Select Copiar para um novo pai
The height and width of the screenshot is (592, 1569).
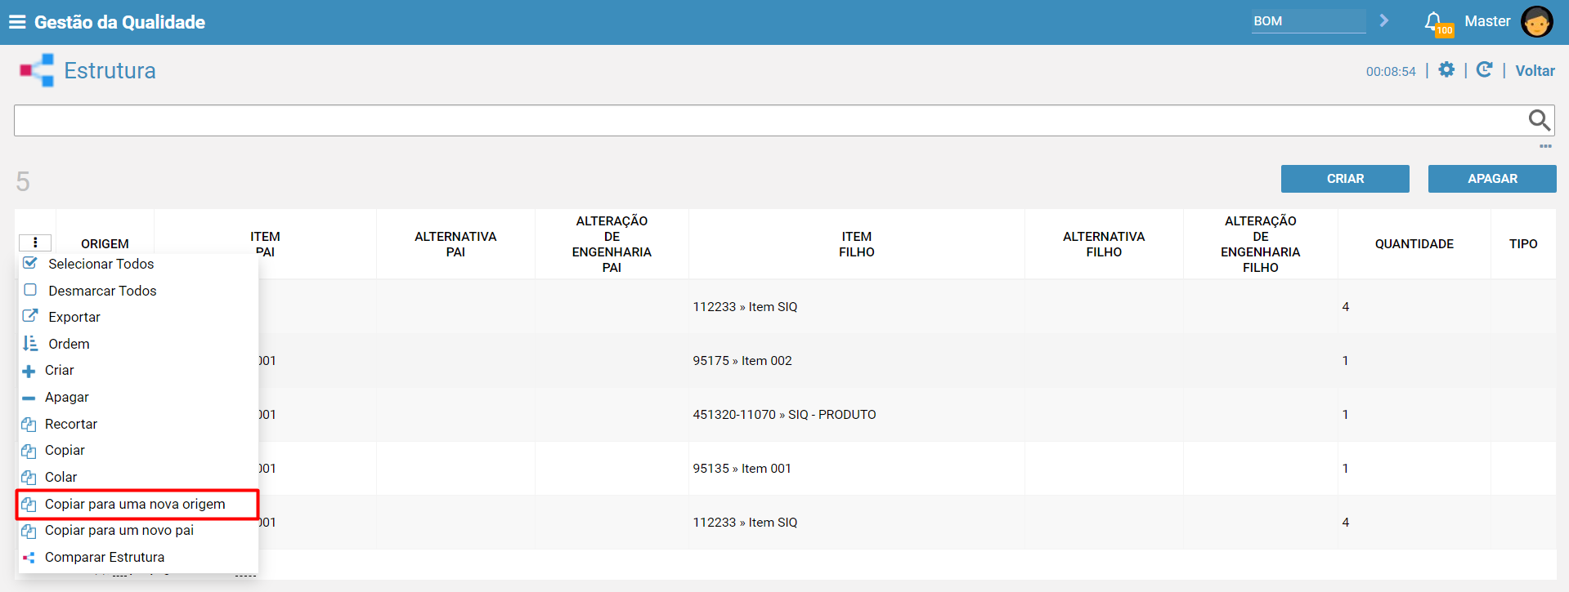tap(119, 530)
